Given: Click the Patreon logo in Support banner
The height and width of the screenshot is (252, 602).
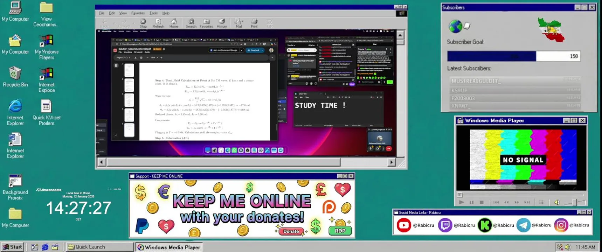Looking at the screenshot, I should point(329,207).
